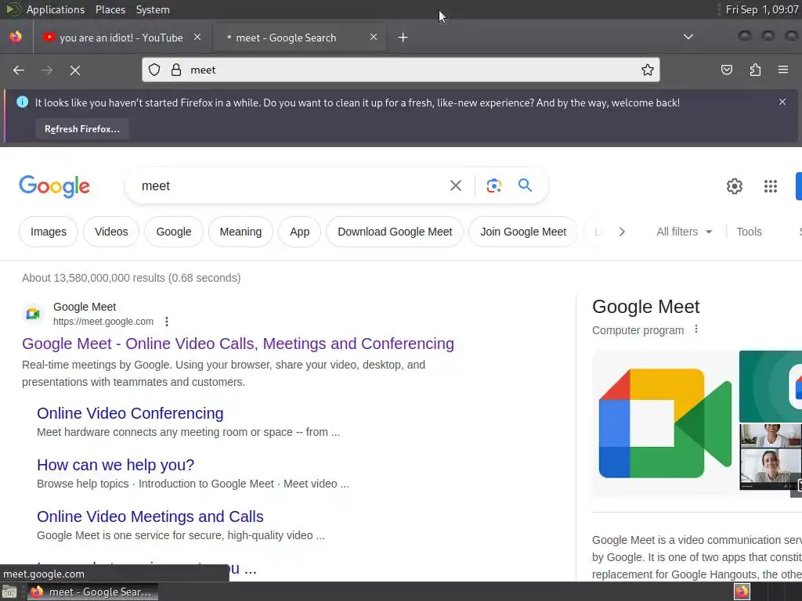Select Join Google Meet chip
Viewport: 802px width, 601px height.
click(522, 232)
